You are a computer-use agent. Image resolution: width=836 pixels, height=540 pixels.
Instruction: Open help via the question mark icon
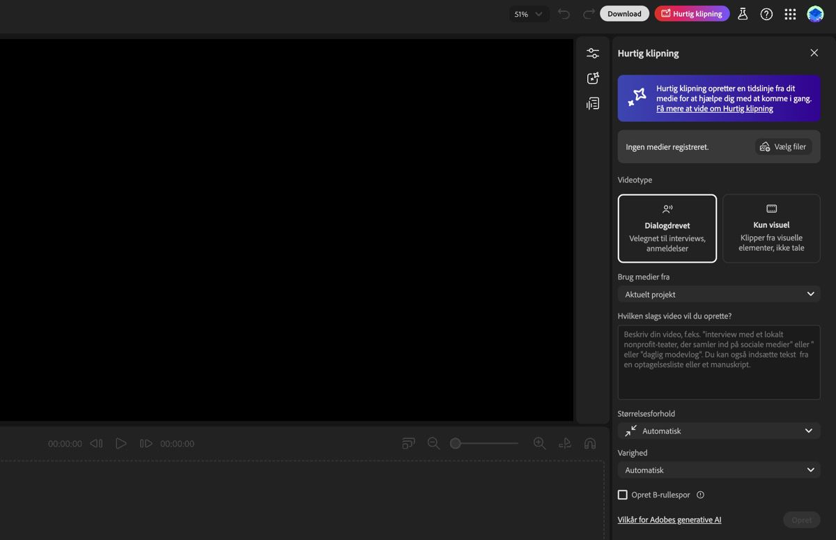(x=766, y=13)
